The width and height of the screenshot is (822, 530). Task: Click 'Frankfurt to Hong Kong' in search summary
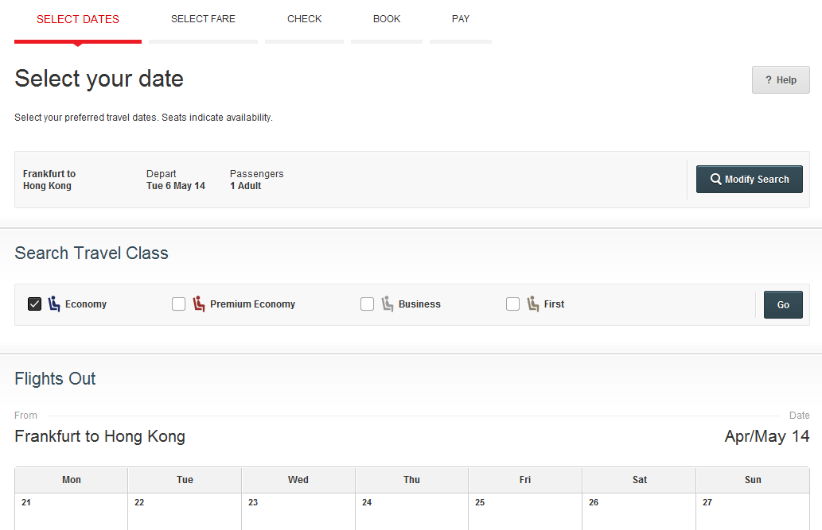(x=49, y=180)
